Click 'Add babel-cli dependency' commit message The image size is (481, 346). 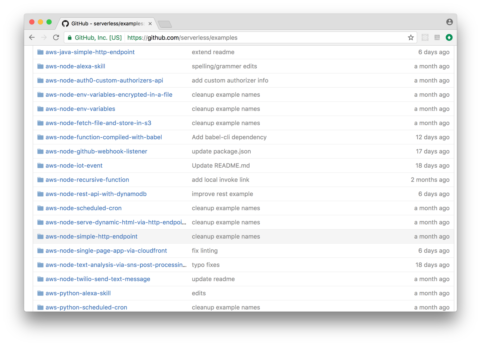coord(229,137)
